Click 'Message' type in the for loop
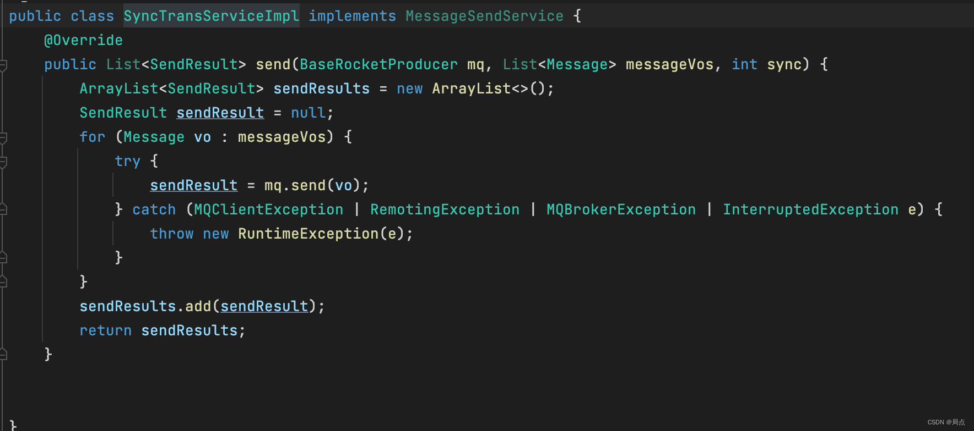This screenshot has width=974, height=431. click(154, 137)
